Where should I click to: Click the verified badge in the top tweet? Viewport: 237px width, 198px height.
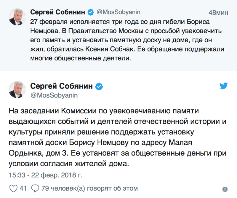[91, 12]
